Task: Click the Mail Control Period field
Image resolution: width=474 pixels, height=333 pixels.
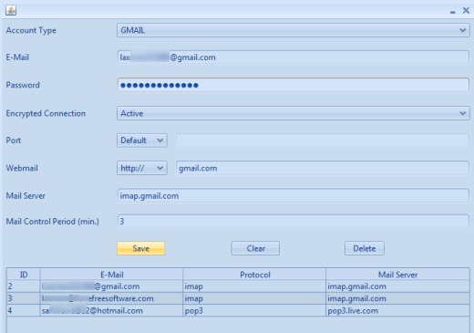Action: pos(294,222)
